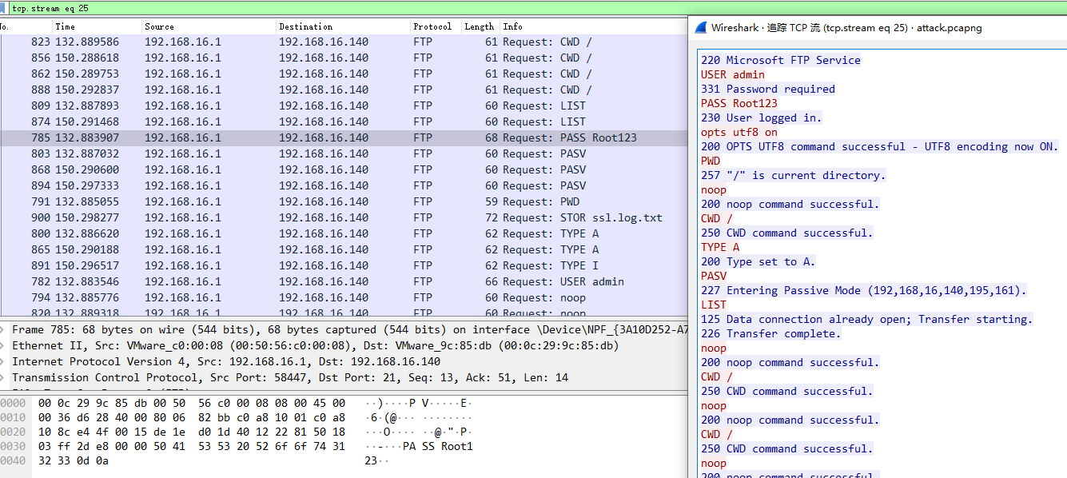Viewport: 1067px width, 478px height.
Task: Click '230 User logged in.' stream line
Action: pos(762,118)
